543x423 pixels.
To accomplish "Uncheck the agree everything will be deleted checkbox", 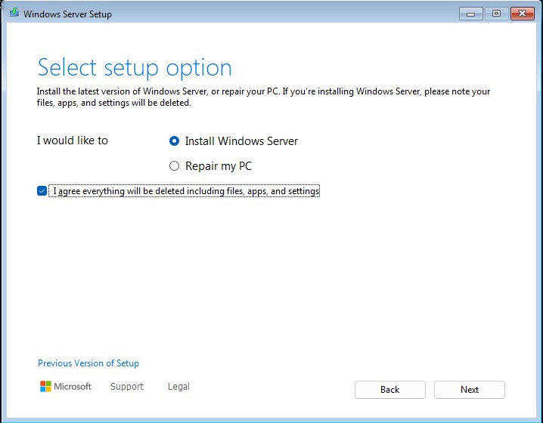I will [42, 191].
